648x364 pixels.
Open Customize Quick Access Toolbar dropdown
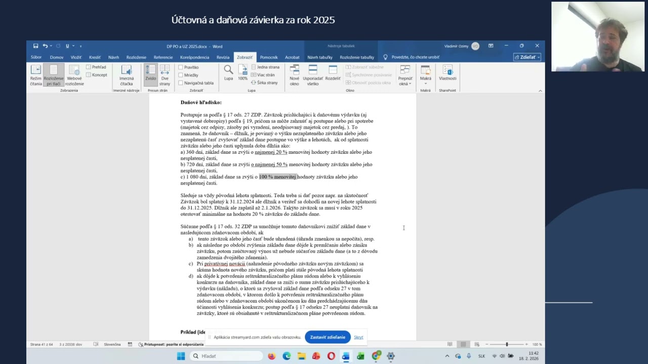click(81, 46)
